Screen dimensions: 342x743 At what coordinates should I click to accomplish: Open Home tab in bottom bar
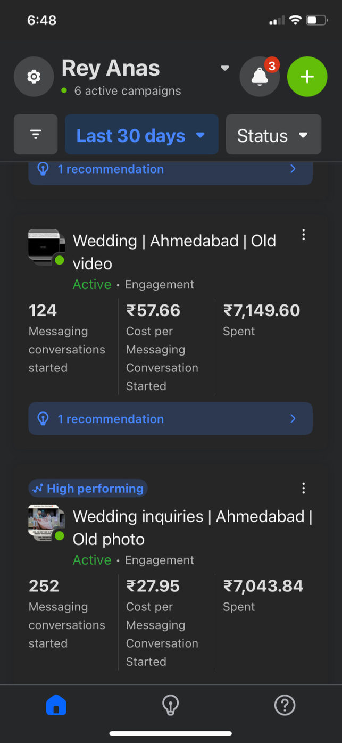tap(56, 705)
